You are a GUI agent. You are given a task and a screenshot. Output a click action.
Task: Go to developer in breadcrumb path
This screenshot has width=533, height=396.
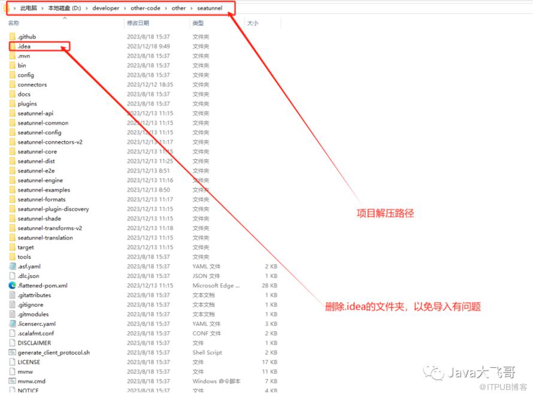106,8
